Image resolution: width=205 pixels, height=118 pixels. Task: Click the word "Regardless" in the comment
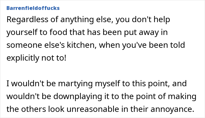click(24, 20)
